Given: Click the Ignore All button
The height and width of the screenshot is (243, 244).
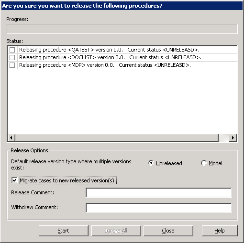Looking at the screenshot, I should [x=116, y=231].
